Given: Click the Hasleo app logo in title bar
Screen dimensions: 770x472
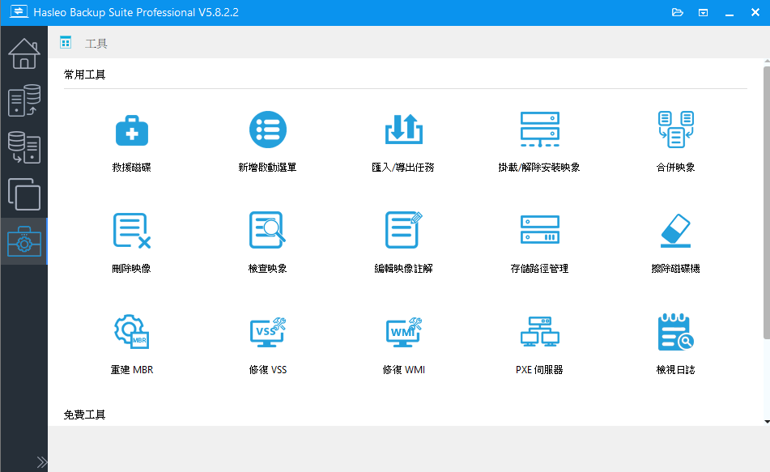Looking at the screenshot, I should point(19,12).
